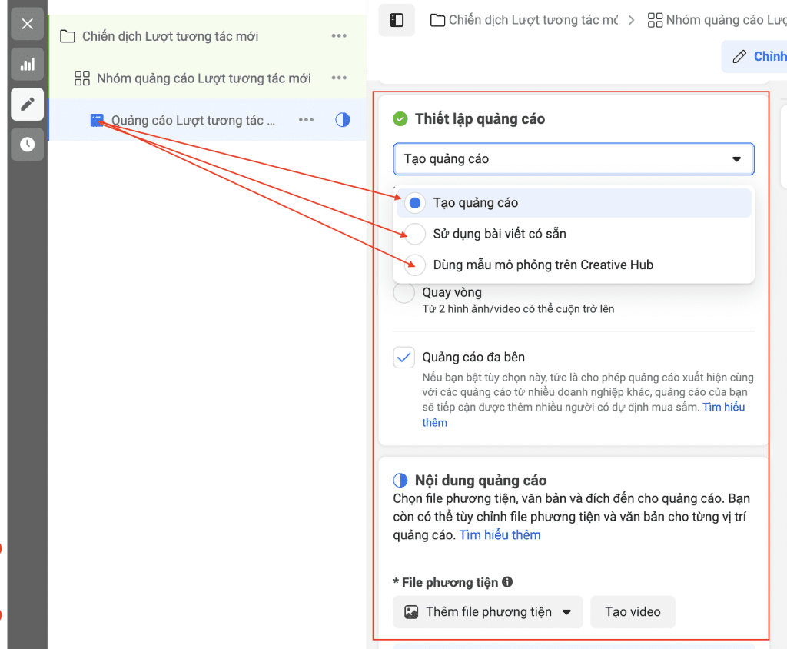Open three-dot menu for the Quảng cáo row
This screenshot has height=649, width=787.
306,120
